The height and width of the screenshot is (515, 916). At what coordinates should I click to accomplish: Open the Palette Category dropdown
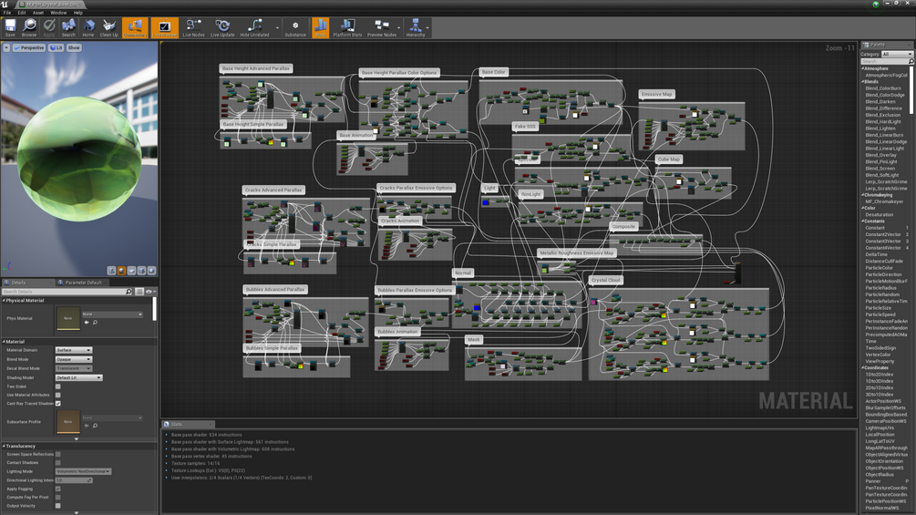(897, 54)
